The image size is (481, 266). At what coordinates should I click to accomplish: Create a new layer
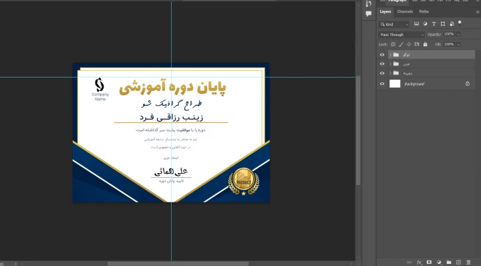point(458,262)
